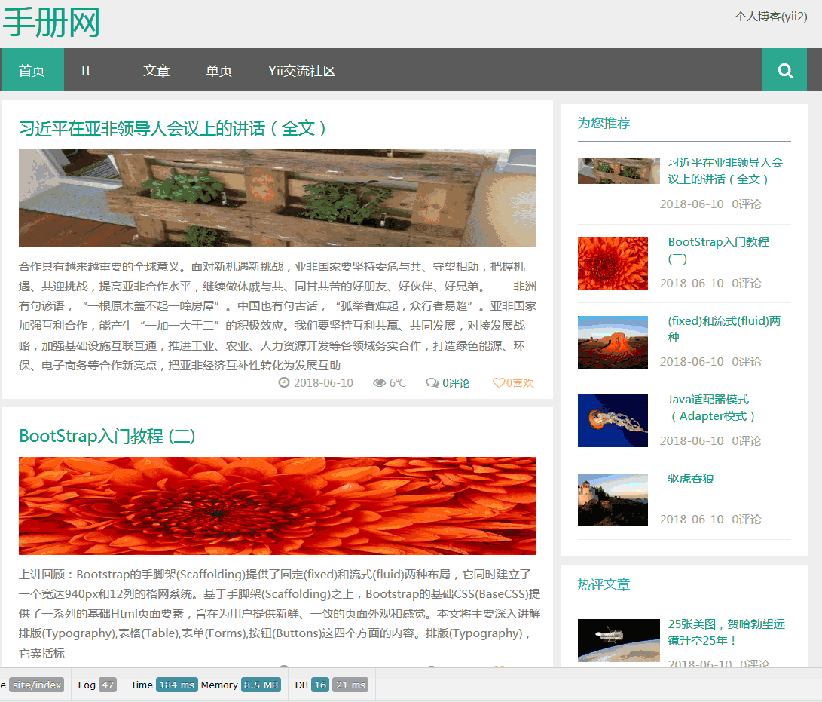Select 文章 in the navigation bar

coord(157,71)
